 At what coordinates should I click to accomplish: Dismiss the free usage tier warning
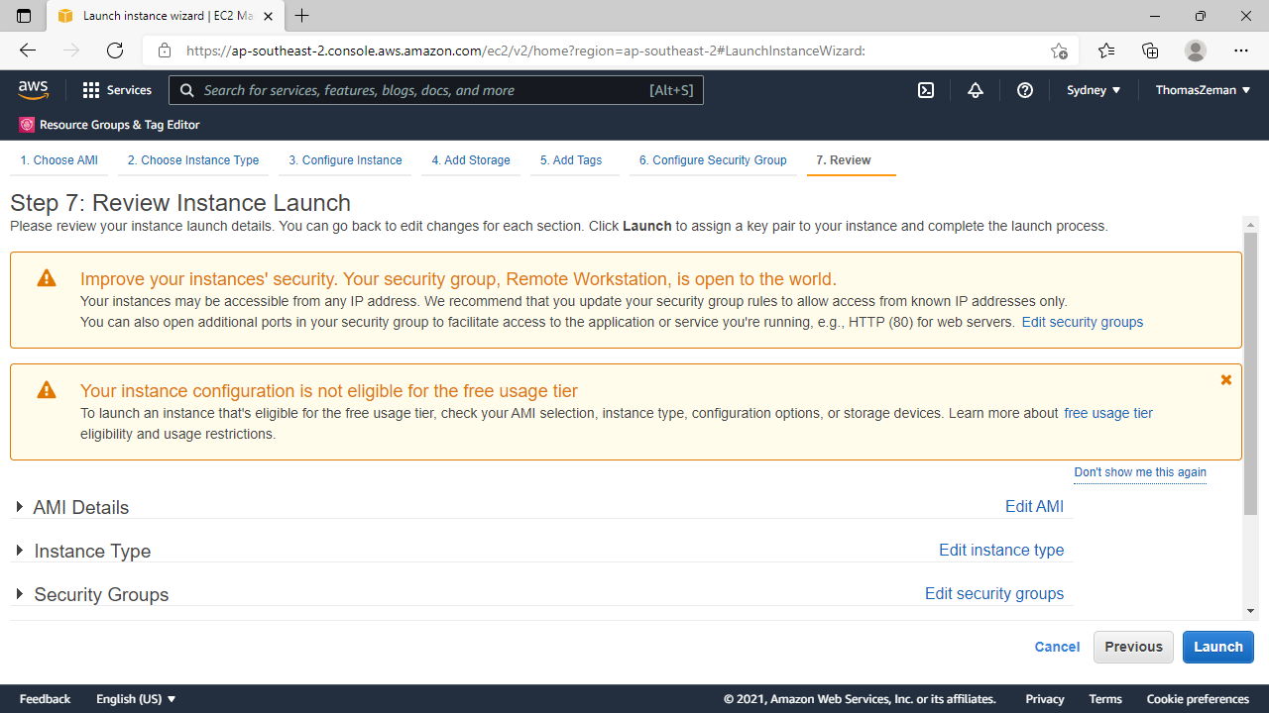pyautogui.click(x=1226, y=379)
